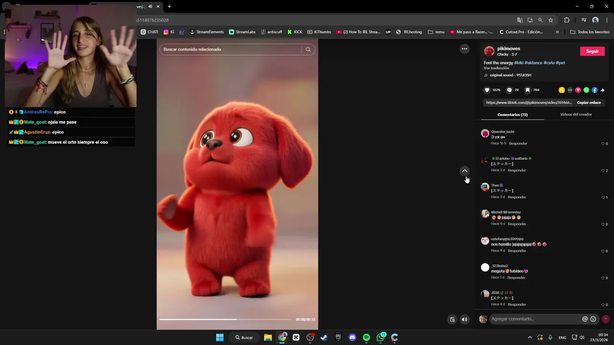
Task: Open the temu bookmarks folder
Action: point(436,32)
